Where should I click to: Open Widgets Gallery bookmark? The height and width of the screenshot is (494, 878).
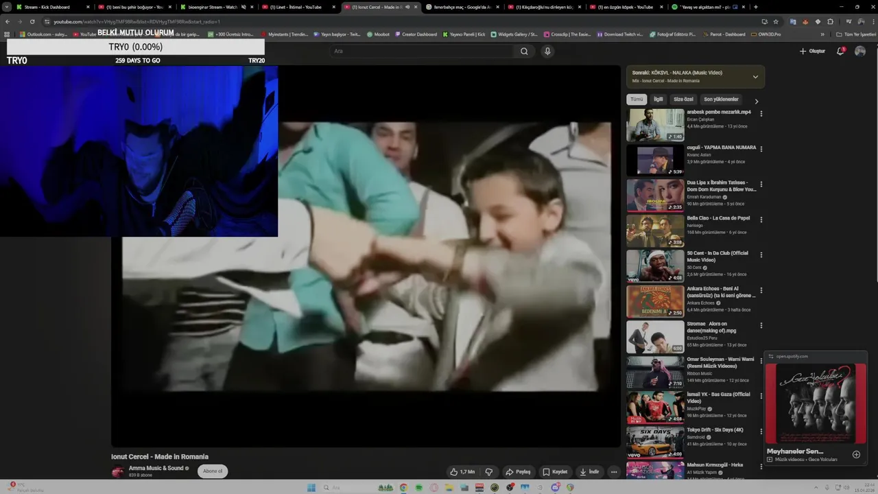514,34
